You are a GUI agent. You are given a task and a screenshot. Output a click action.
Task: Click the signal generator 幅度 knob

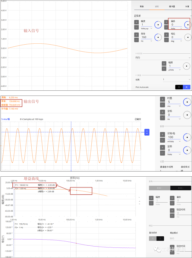point(158,25)
